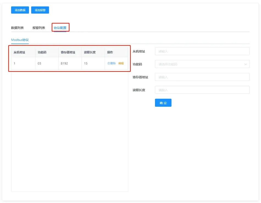This screenshot has height=203, width=261.
Task: Click the 添加数据 button
Action: (x=20, y=10)
